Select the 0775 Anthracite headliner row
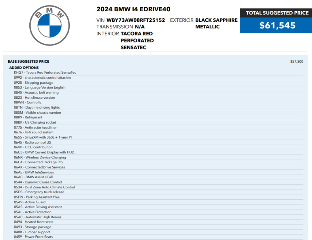 [x=158, y=127]
